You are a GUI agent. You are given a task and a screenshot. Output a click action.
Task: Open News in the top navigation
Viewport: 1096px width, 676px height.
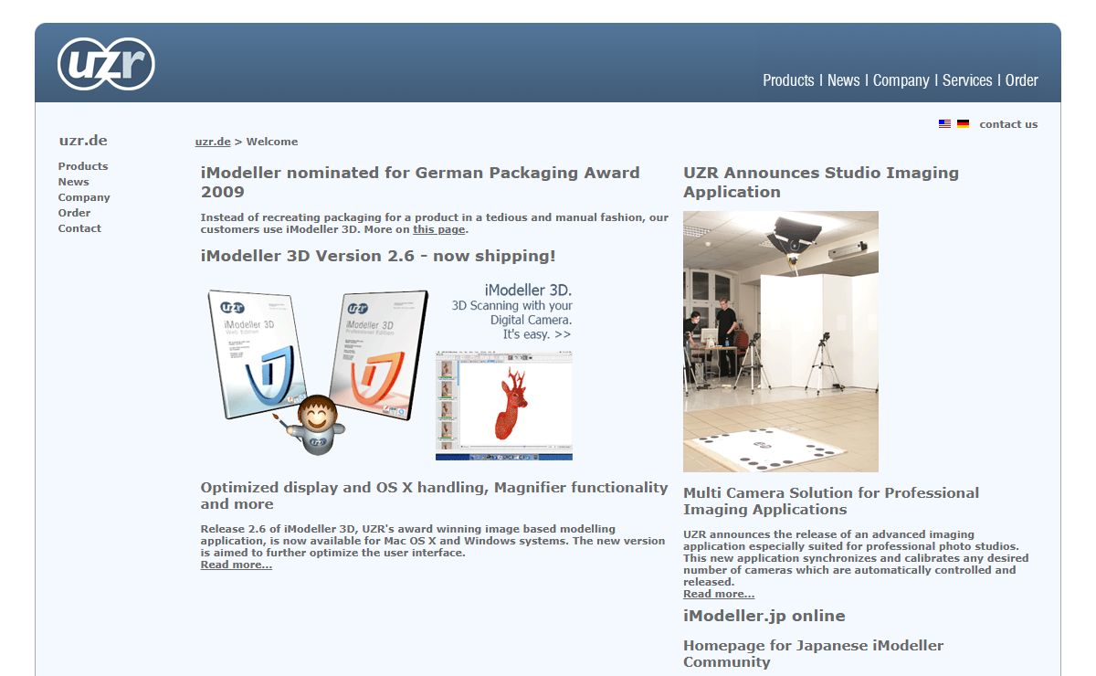[843, 80]
